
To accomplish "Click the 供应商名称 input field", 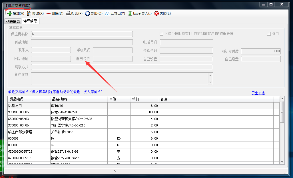I will (x=82, y=34).
